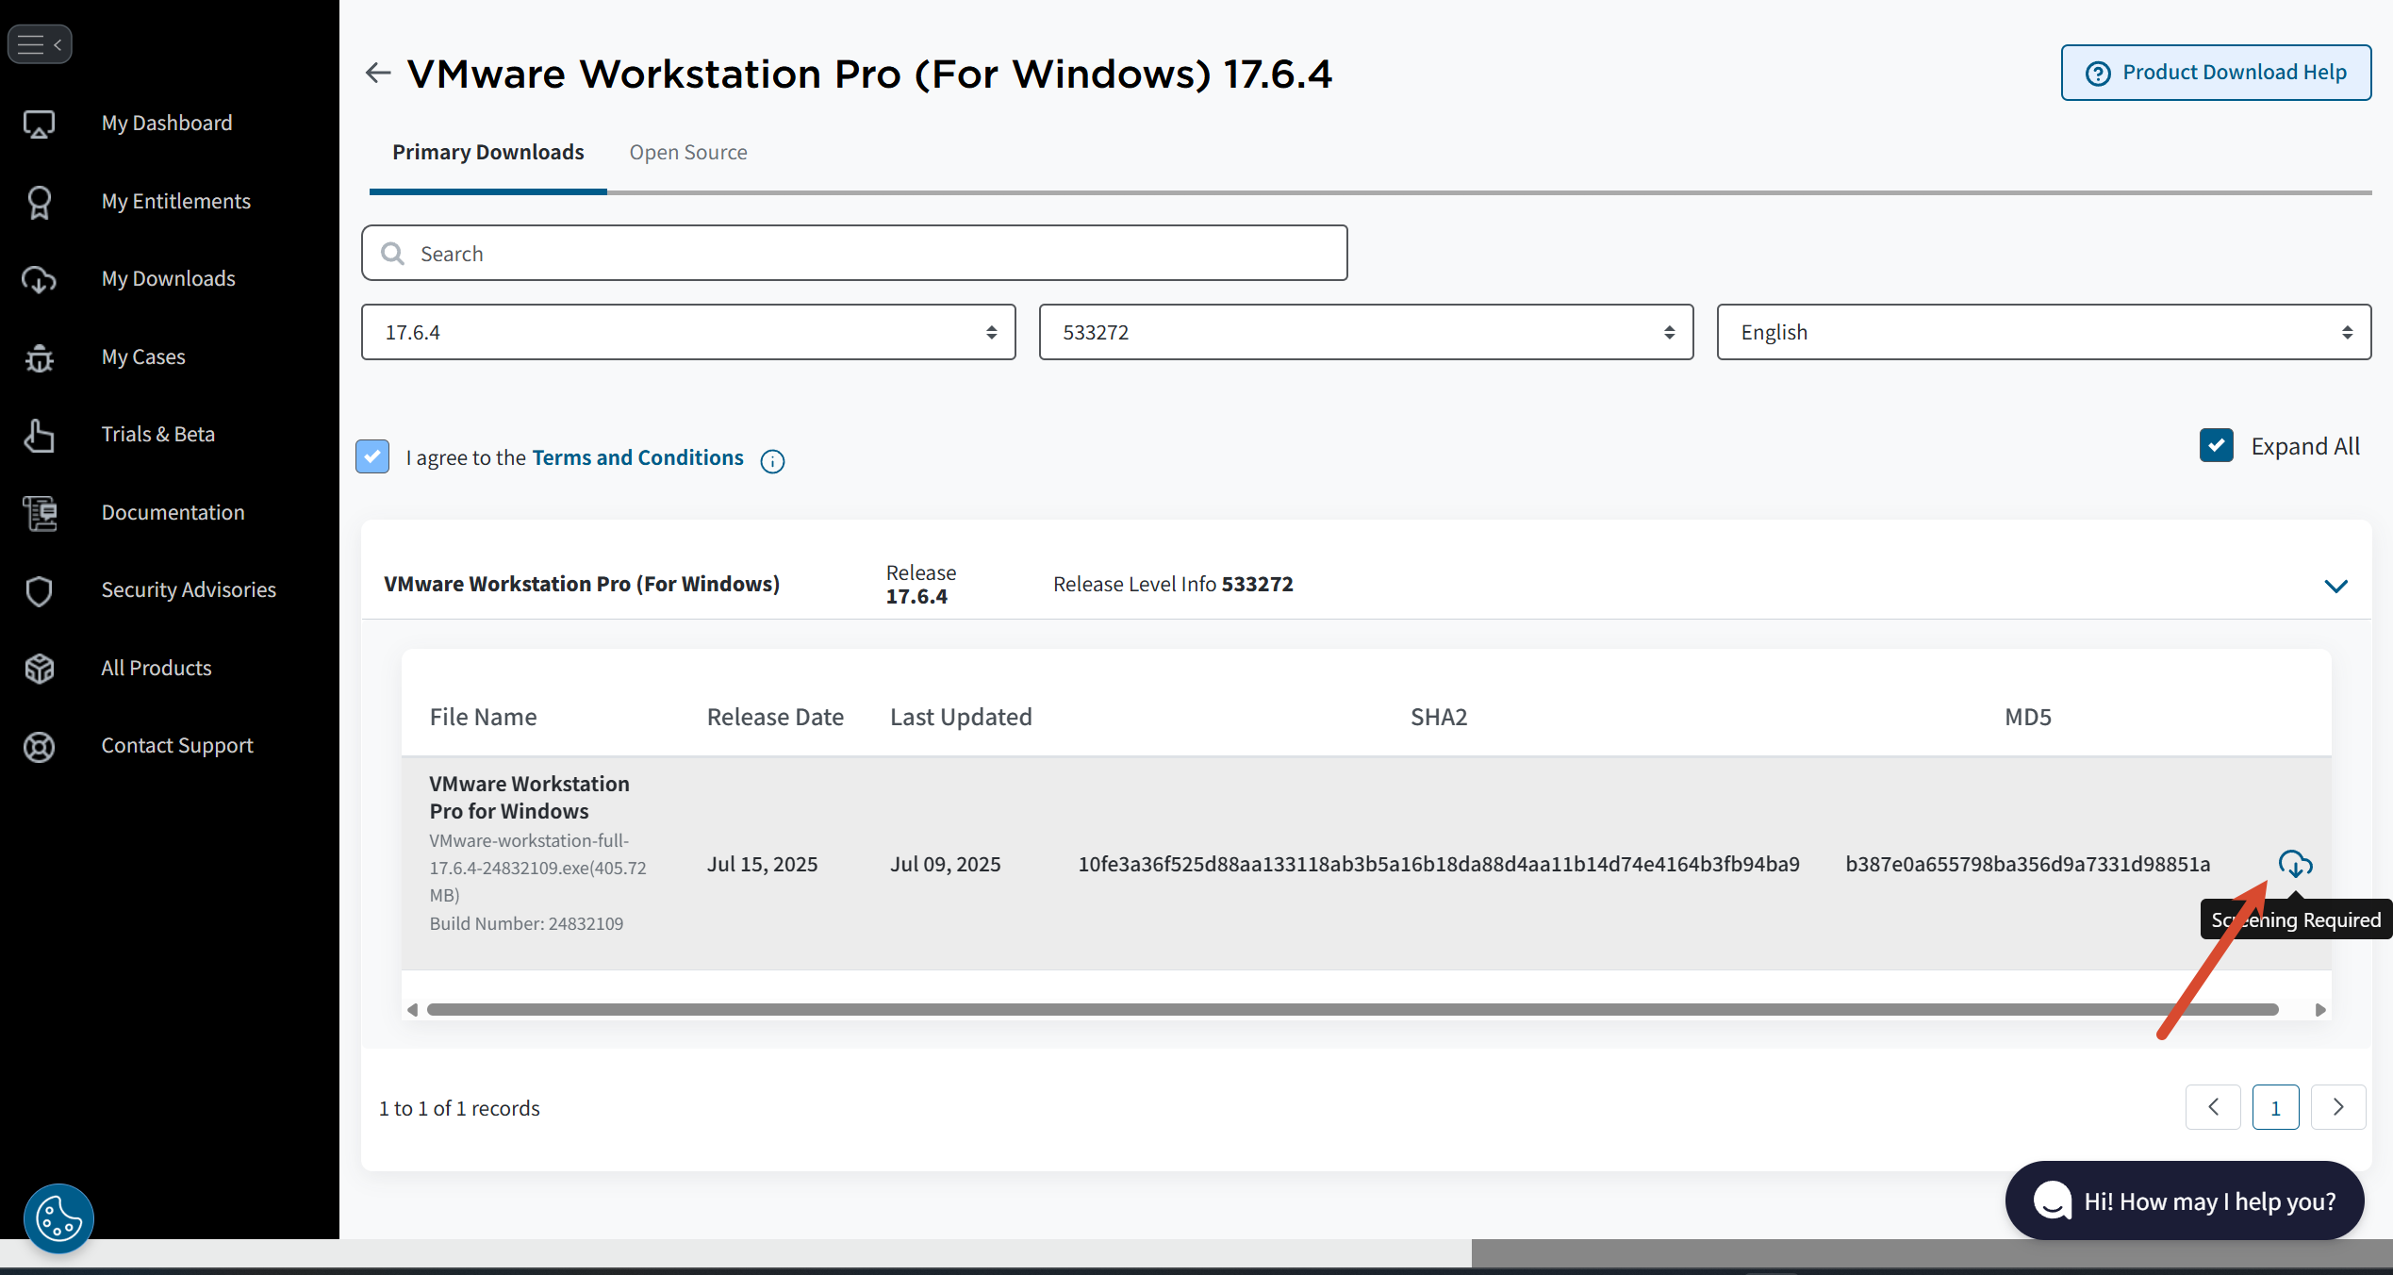Screen dimensions: 2393x1275
Task: Open the Terms and Conditions link
Action: 637,457
